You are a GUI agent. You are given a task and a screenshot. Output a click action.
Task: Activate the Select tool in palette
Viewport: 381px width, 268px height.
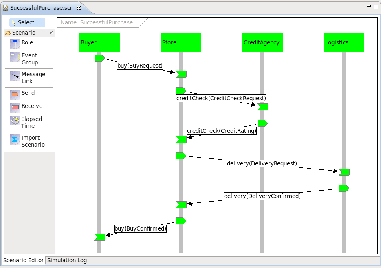pos(27,22)
